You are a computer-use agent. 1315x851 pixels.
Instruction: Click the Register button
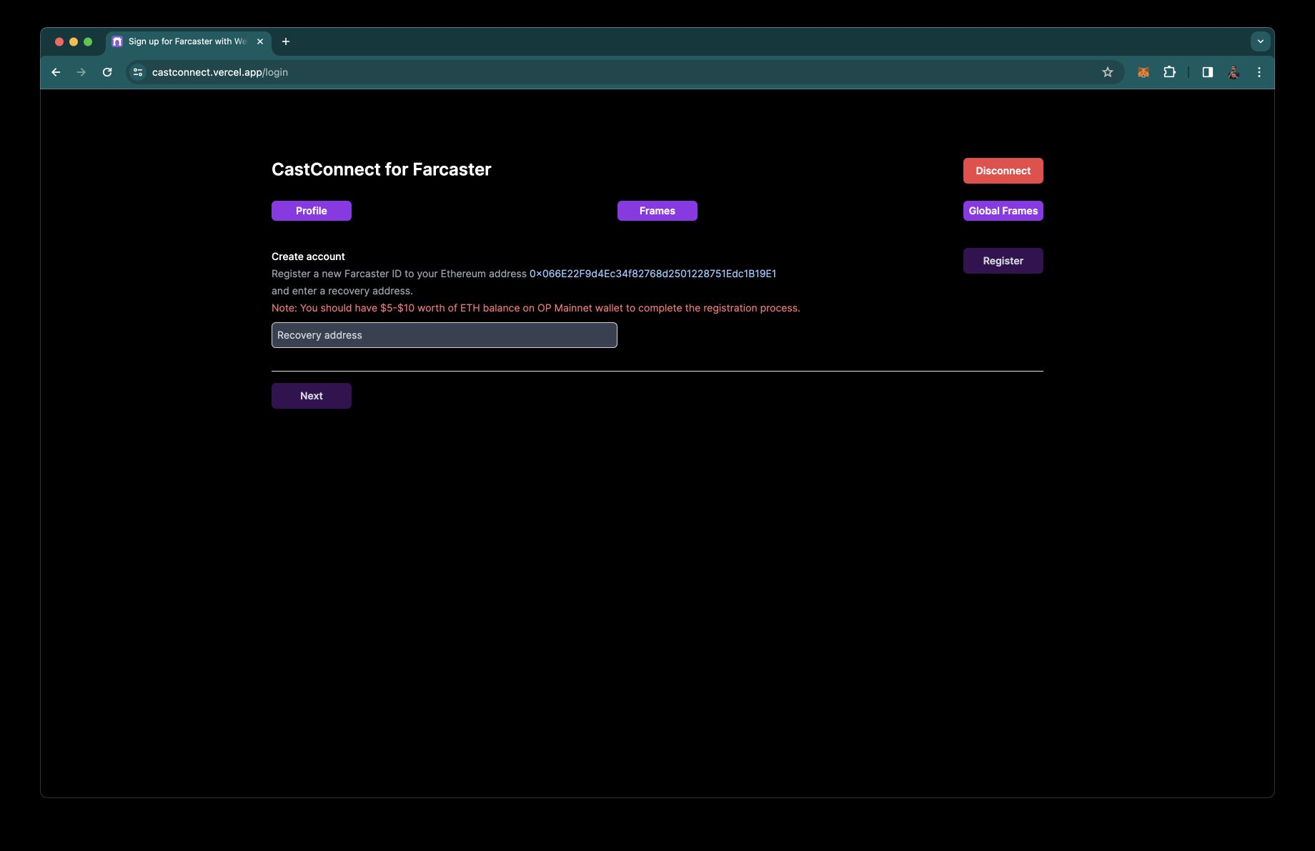[x=1003, y=261]
